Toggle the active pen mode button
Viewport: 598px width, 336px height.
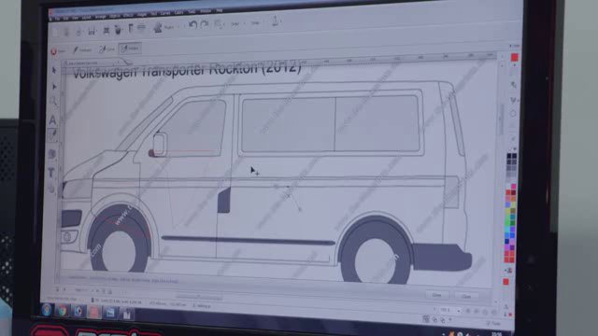tap(130, 49)
